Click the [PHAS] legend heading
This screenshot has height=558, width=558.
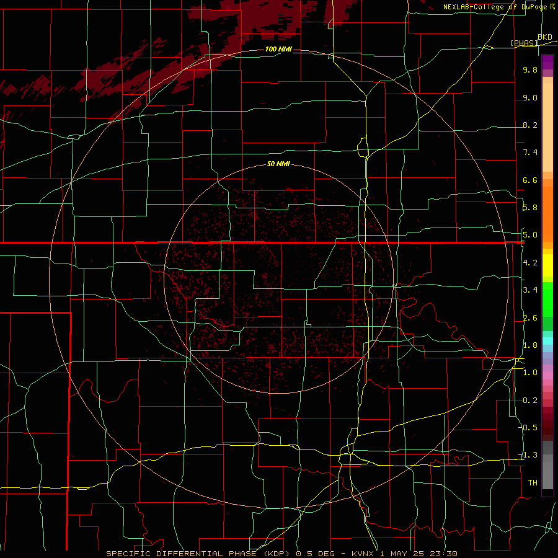(x=524, y=43)
